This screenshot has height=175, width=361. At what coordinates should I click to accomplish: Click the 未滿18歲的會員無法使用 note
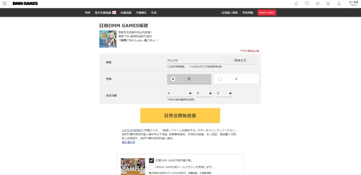pyautogui.click(x=181, y=99)
